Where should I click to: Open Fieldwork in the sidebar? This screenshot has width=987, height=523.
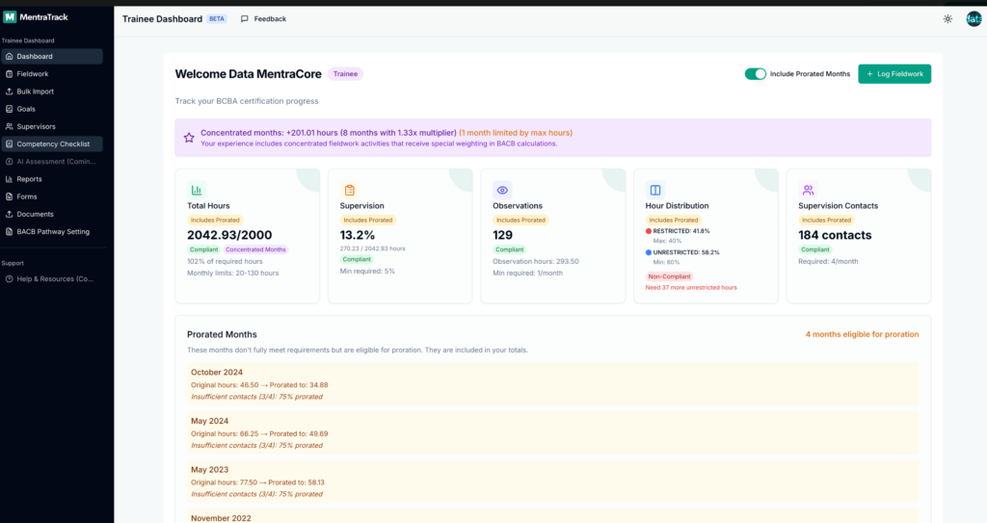click(33, 74)
